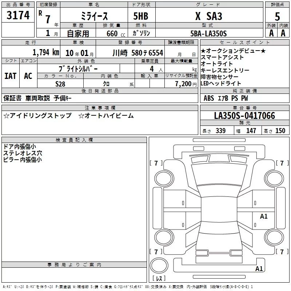291x291 pixels.
Task: Click the recycle deposit 7,200円
Action: (x=186, y=84)
